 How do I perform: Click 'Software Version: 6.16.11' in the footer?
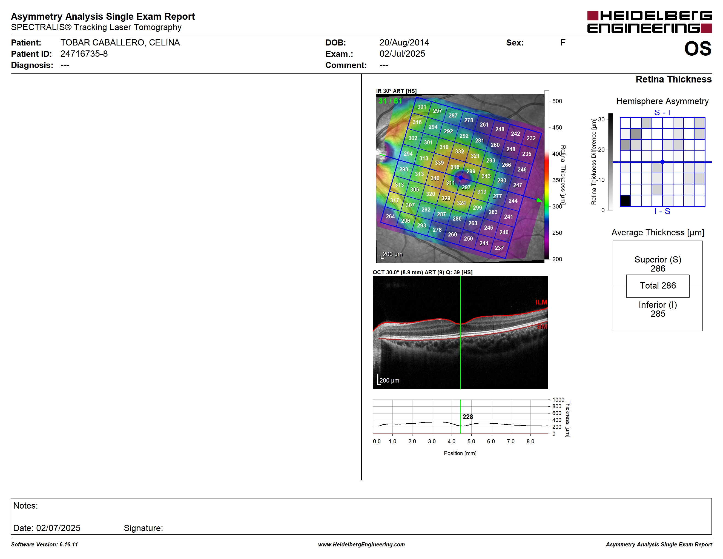pos(44,544)
